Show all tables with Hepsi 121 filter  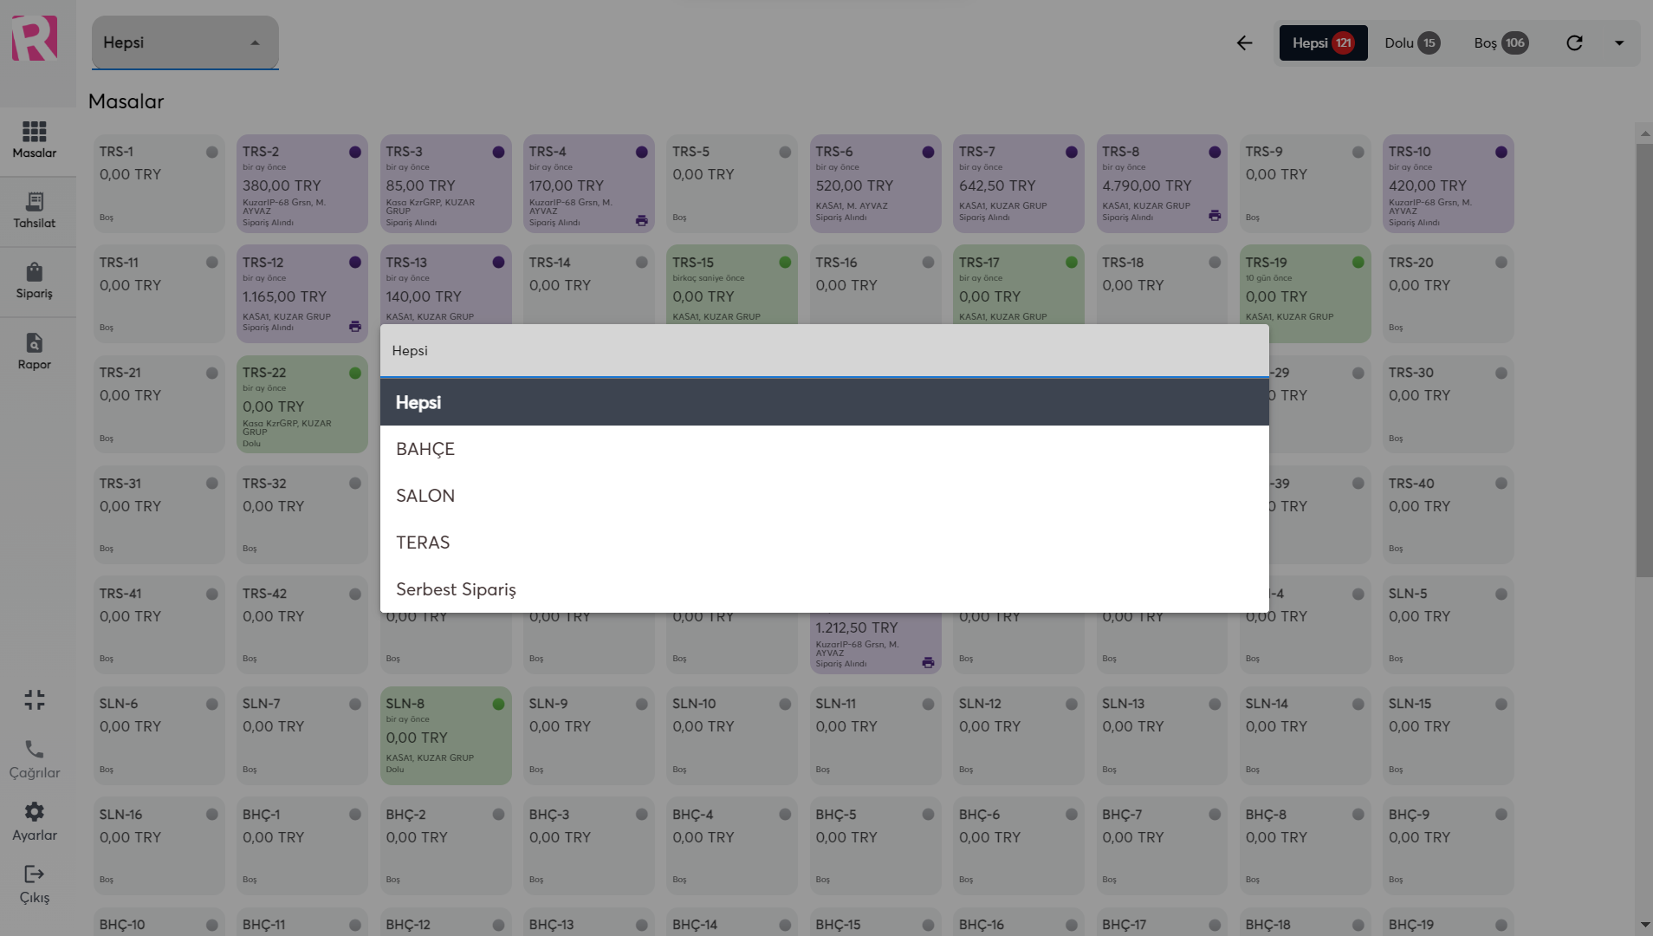[x=1323, y=43]
